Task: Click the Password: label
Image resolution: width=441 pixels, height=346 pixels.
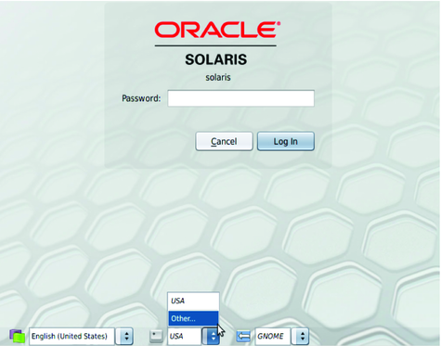Action: [x=141, y=98]
